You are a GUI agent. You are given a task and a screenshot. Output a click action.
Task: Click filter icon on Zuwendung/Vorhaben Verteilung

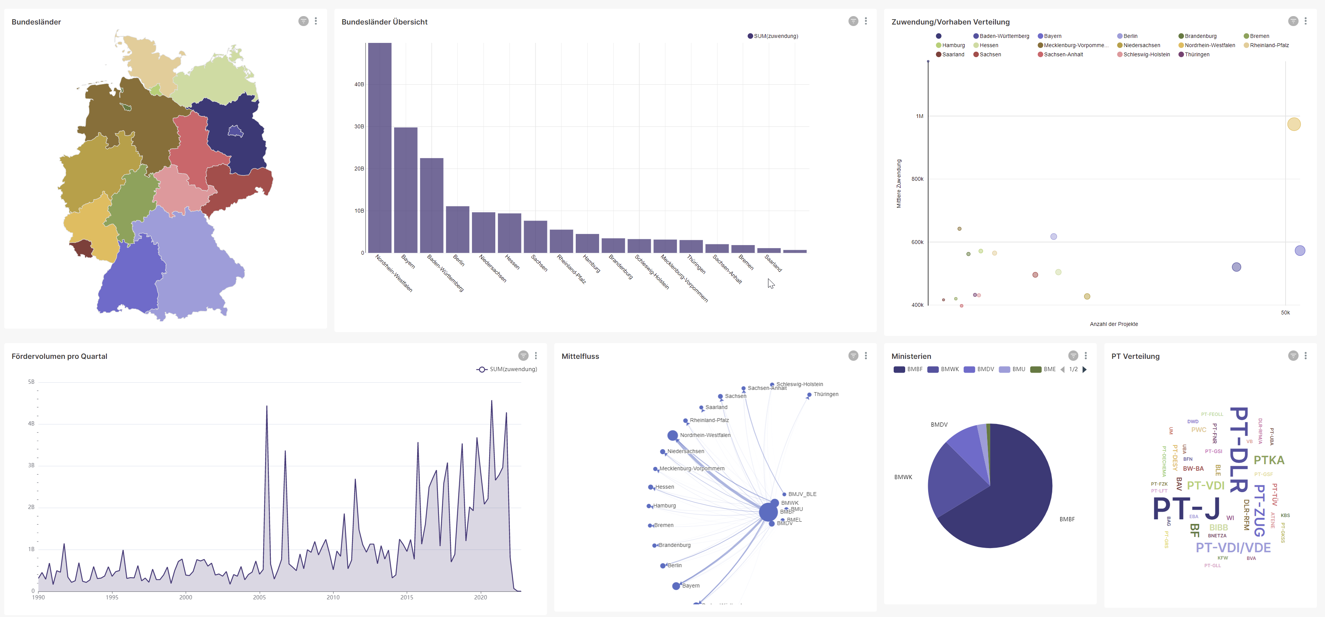(x=1293, y=21)
